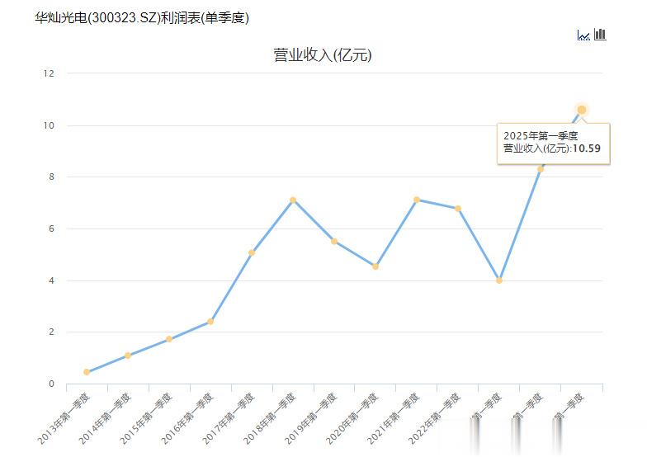Select the 2021 first quarter data point
This screenshot has height=457, width=647.
tap(417, 200)
